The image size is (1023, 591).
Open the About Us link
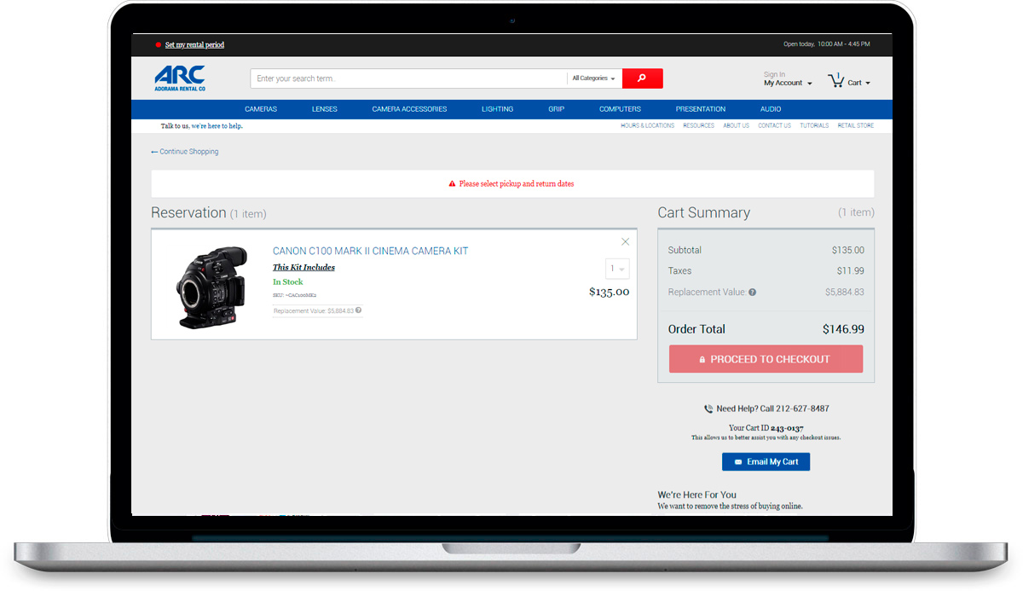pos(737,125)
